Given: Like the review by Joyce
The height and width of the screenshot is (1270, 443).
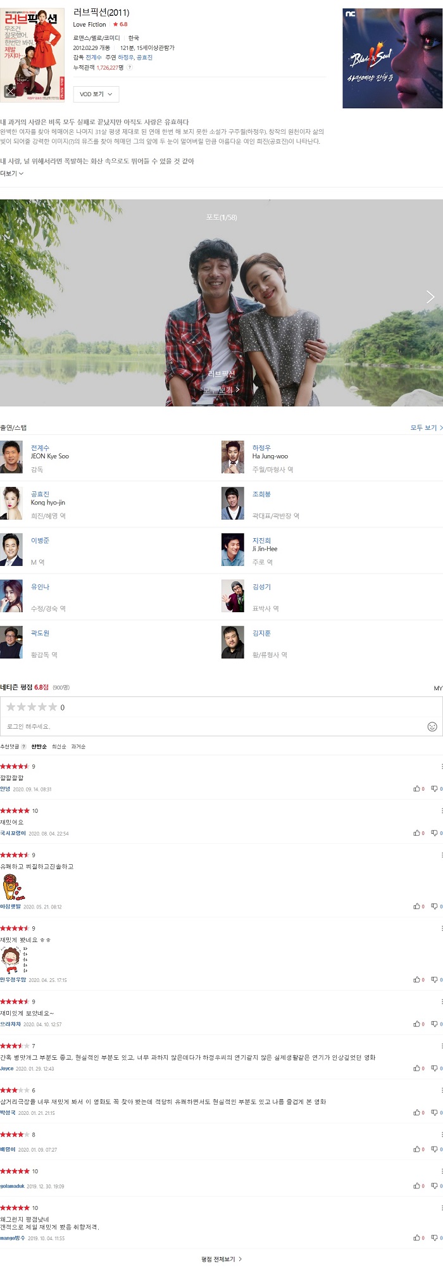Looking at the screenshot, I should pyautogui.click(x=418, y=1069).
